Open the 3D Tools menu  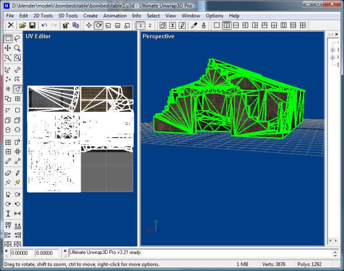(x=68, y=16)
